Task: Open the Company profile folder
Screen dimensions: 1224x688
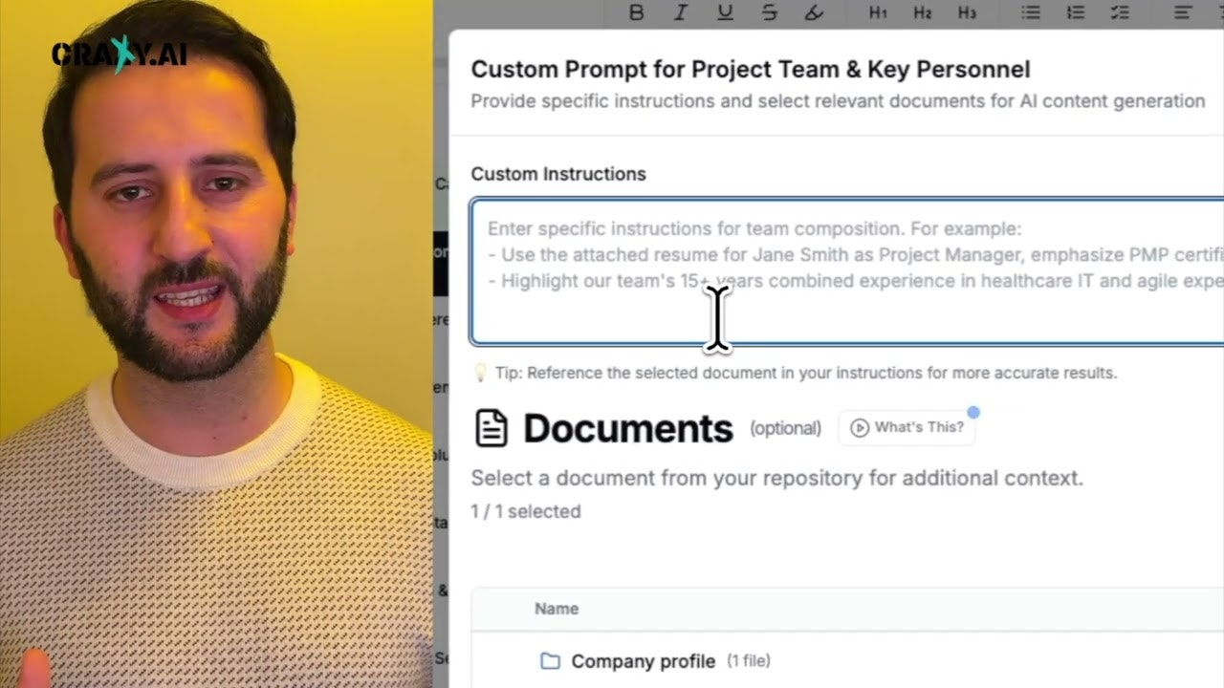Action: coord(643,661)
